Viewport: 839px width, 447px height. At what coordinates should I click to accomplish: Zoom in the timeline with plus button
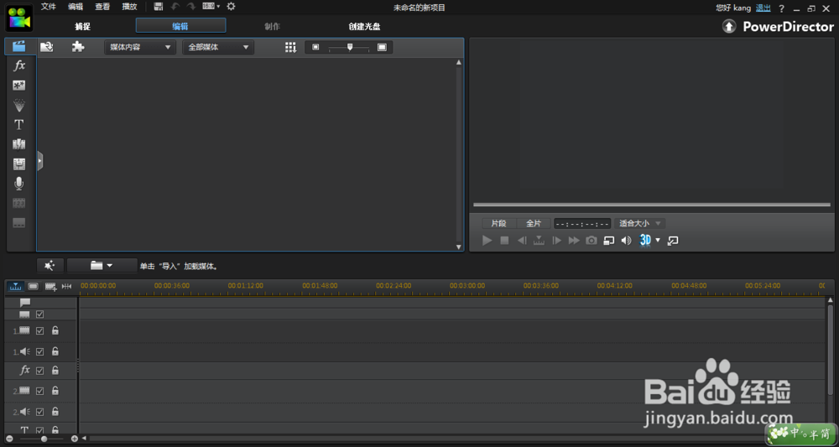(x=75, y=439)
